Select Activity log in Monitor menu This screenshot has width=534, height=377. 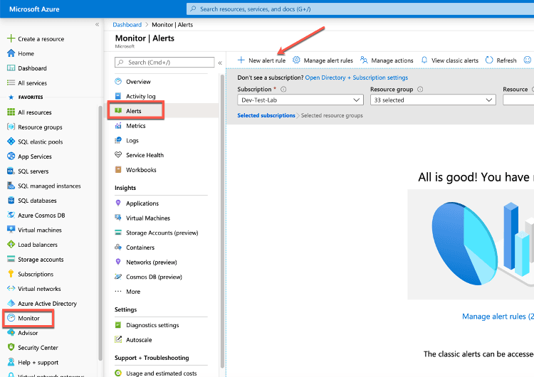pos(140,97)
